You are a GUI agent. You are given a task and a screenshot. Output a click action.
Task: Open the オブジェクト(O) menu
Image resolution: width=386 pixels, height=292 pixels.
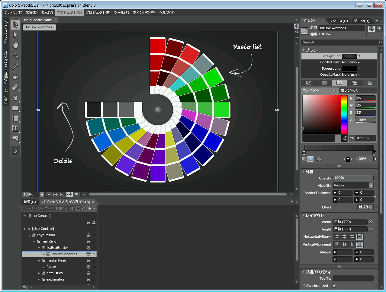(69, 12)
